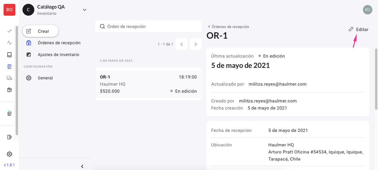Open the delivery truck icon
Screen dimensions: 378x170
[x=9, y=78]
